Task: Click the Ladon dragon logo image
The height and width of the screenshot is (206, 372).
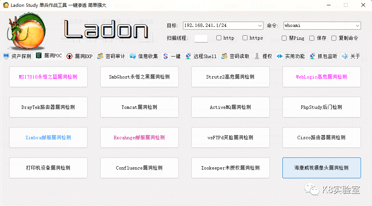Action: click(x=26, y=31)
